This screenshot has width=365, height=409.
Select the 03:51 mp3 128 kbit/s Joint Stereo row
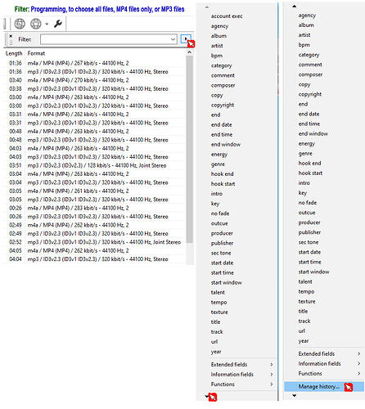tap(94, 165)
